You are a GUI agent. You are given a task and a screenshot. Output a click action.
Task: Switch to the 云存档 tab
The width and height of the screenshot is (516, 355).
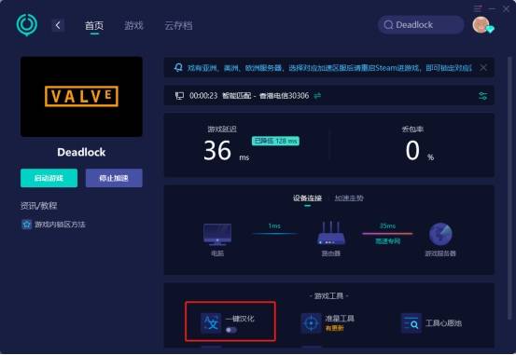[x=179, y=25]
